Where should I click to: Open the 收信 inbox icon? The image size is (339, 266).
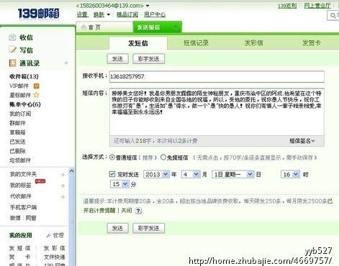[12, 37]
